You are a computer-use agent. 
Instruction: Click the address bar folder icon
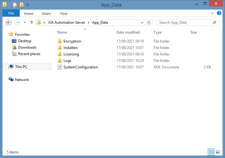pos(39,22)
